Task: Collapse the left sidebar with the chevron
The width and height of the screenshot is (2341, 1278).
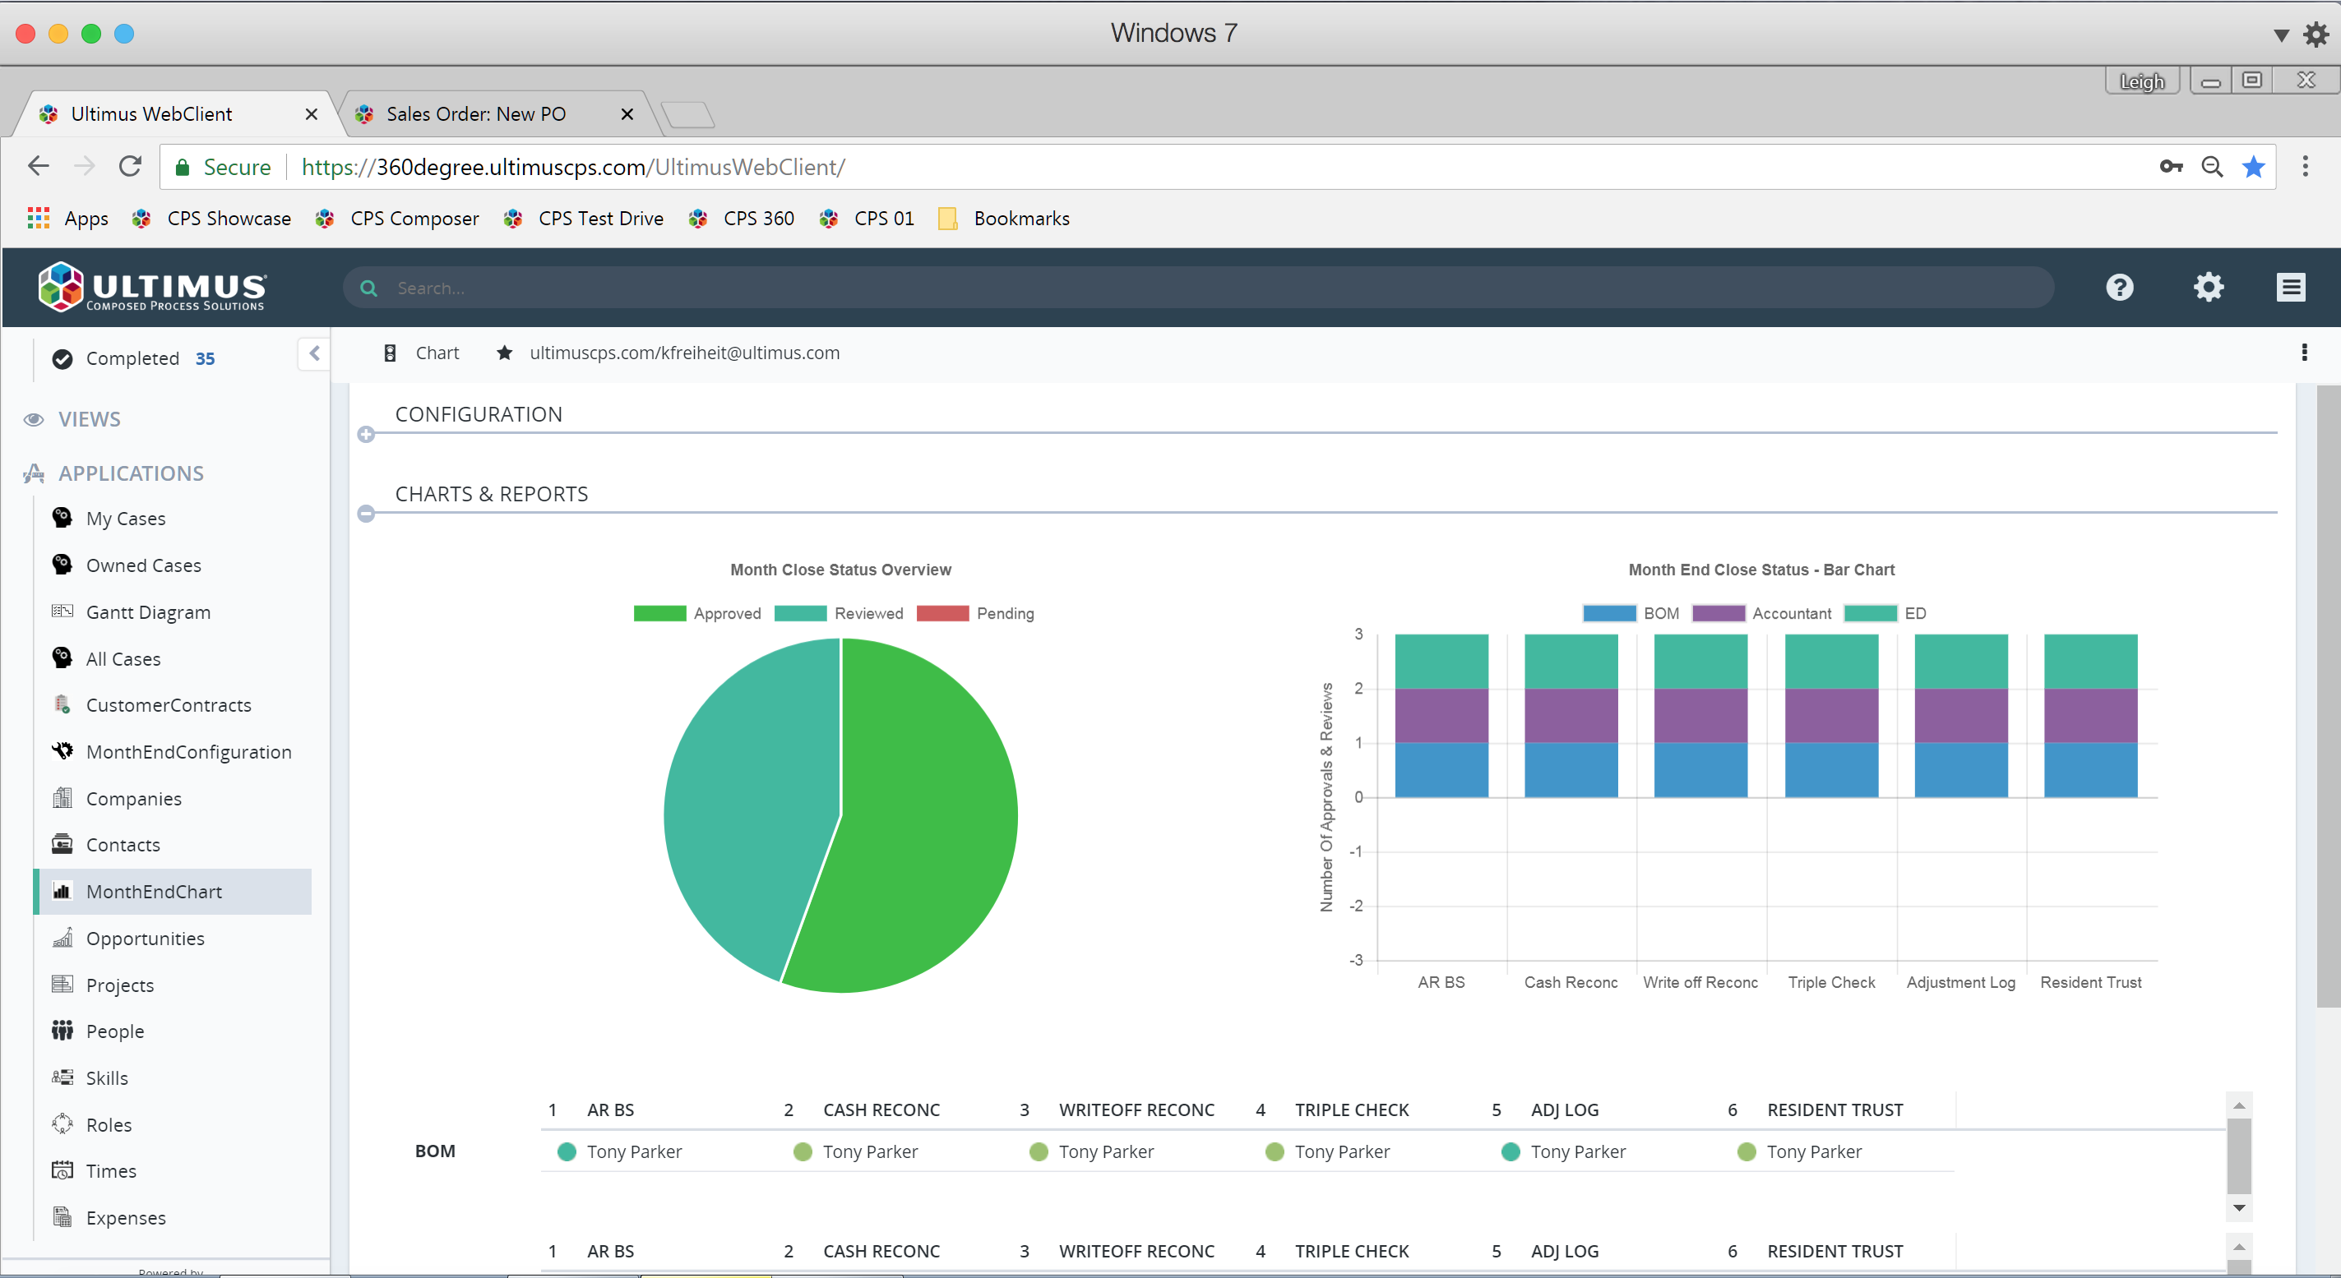Action: point(313,353)
